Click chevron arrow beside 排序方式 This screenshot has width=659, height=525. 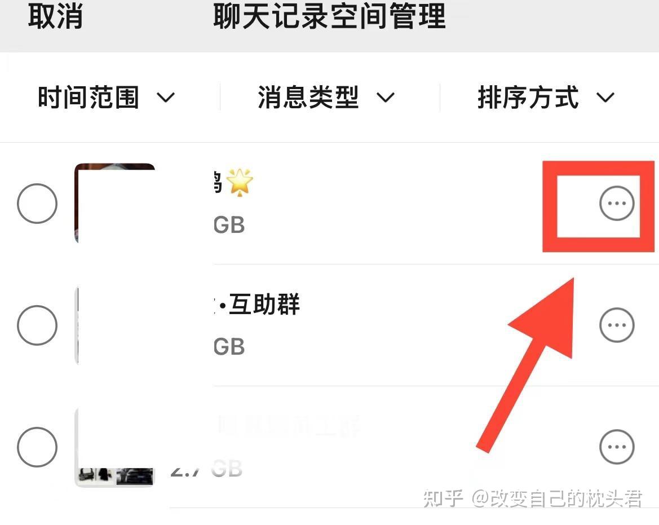pos(605,98)
